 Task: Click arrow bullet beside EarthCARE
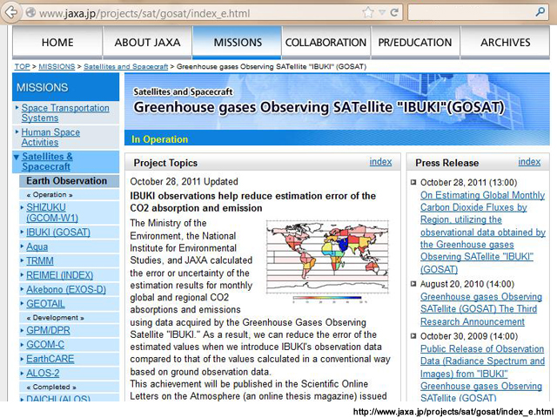point(22,358)
